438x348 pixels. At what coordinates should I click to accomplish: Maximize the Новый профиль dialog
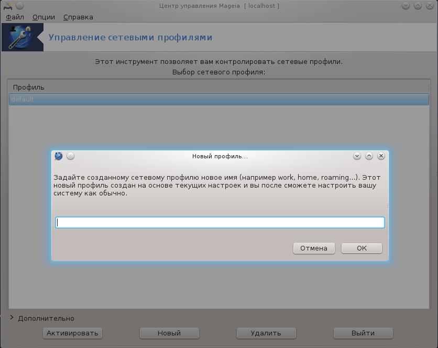[x=369, y=156]
